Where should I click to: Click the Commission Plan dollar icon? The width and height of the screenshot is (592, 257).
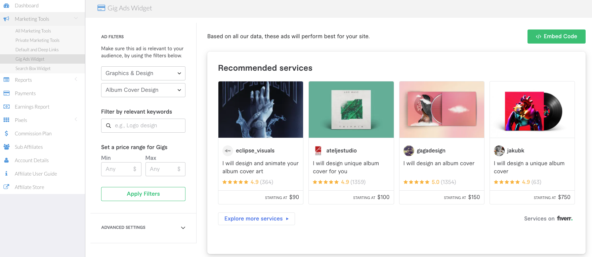click(6, 133)
